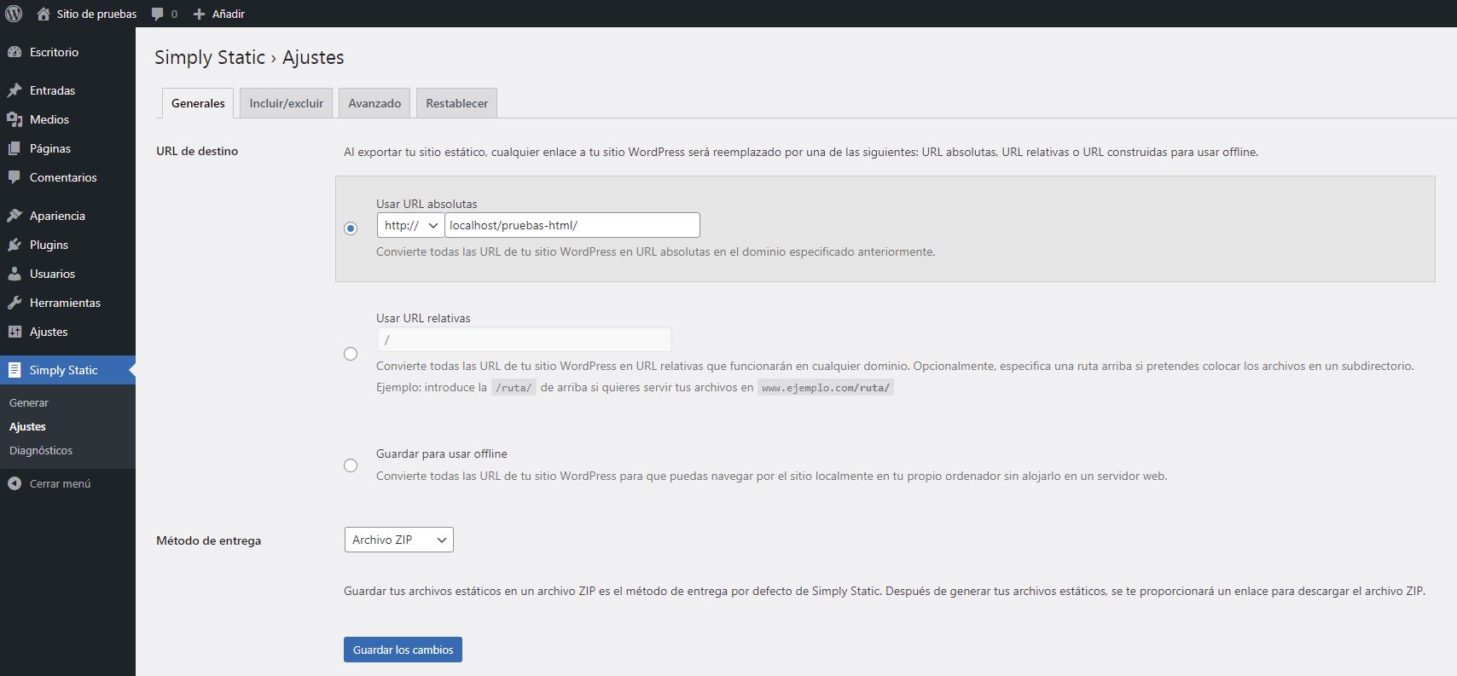Click the Usar URL relativas label text
This screenshot has width=1457, height=676.
coord(423,318)
